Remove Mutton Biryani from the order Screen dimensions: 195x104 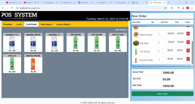pos(188,34)
